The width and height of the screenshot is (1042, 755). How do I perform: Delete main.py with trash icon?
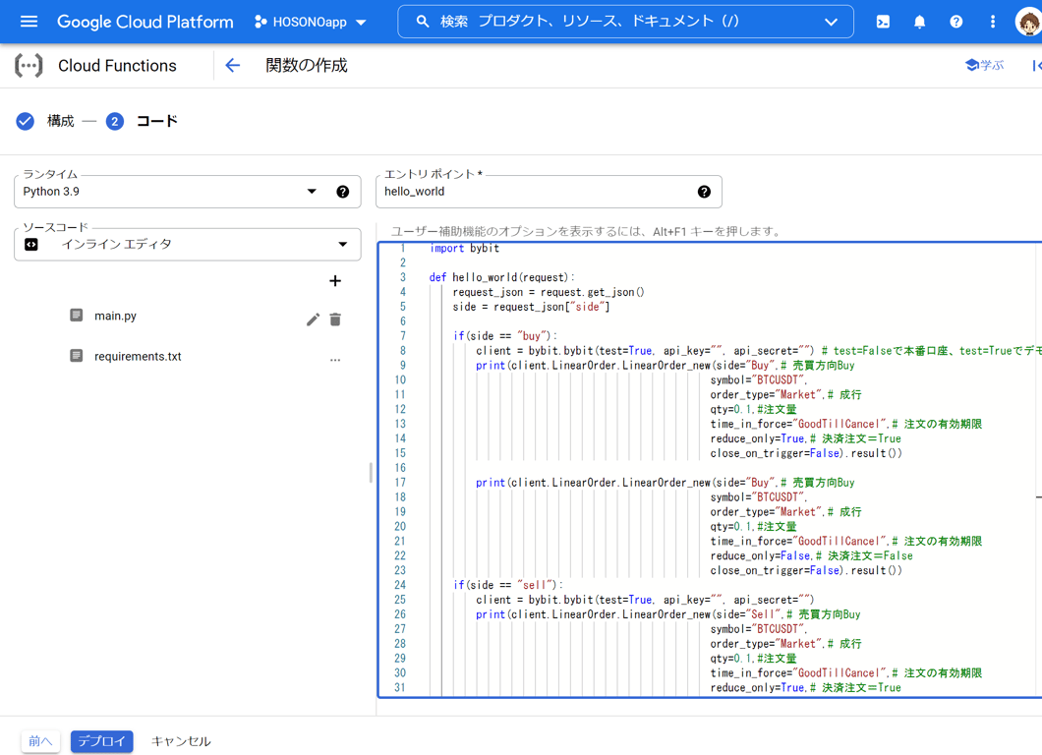click(x=335, y=319)
